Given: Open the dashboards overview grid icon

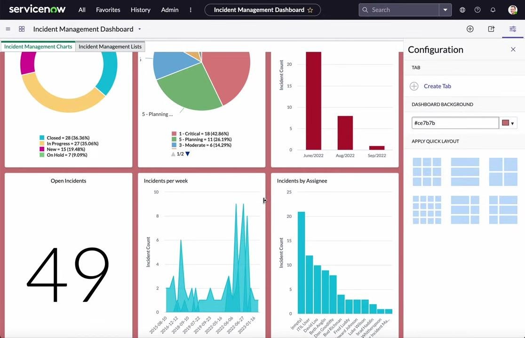Looking at the screenshot, I should tap(22, 29).
